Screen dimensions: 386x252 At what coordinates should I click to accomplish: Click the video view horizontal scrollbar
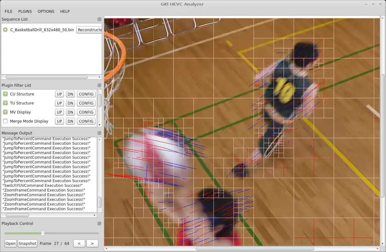tap(255, 249)
